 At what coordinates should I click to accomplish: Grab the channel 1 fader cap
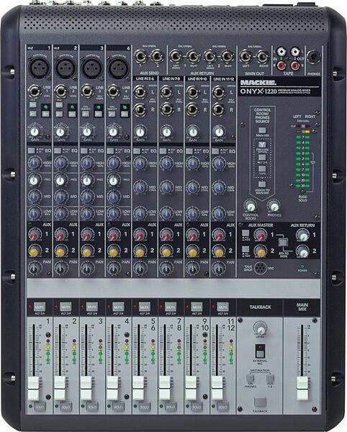[34, 388]
